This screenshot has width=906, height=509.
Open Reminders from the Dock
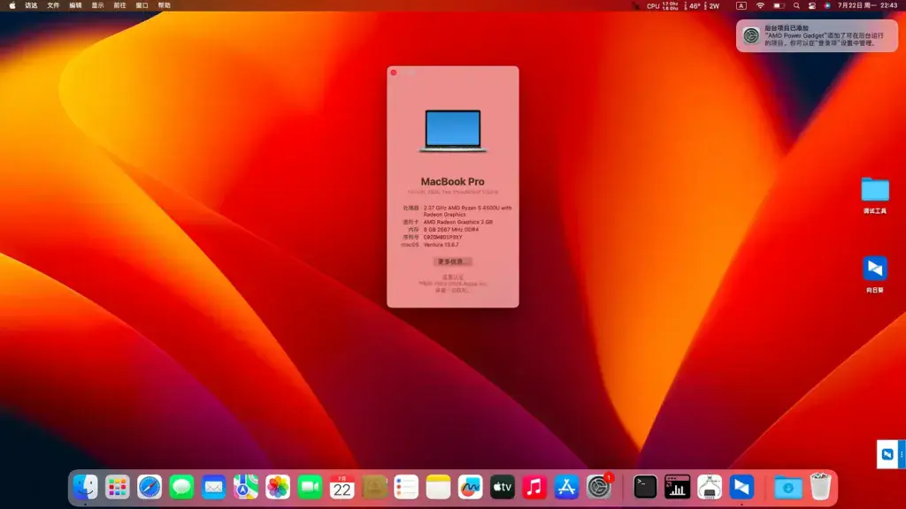[x=406, y=488]
